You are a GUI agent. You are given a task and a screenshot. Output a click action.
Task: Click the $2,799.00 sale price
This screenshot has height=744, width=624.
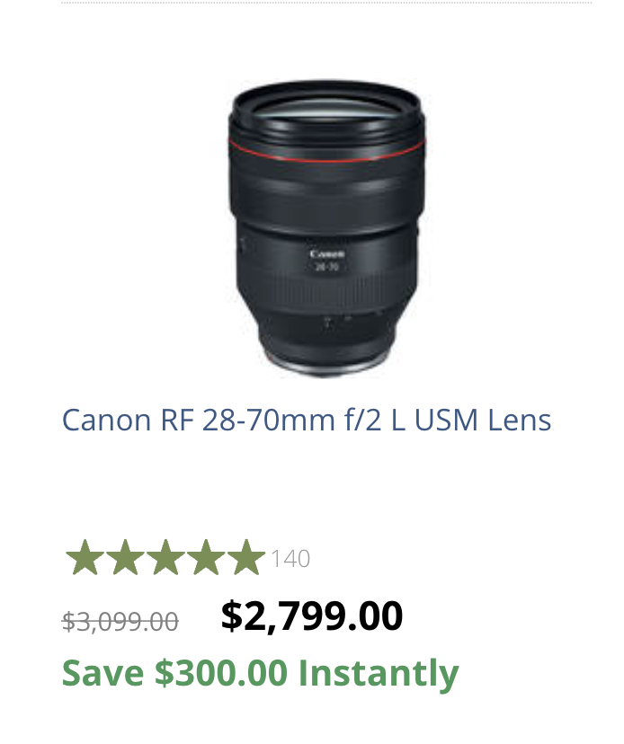tap(312, 616)
